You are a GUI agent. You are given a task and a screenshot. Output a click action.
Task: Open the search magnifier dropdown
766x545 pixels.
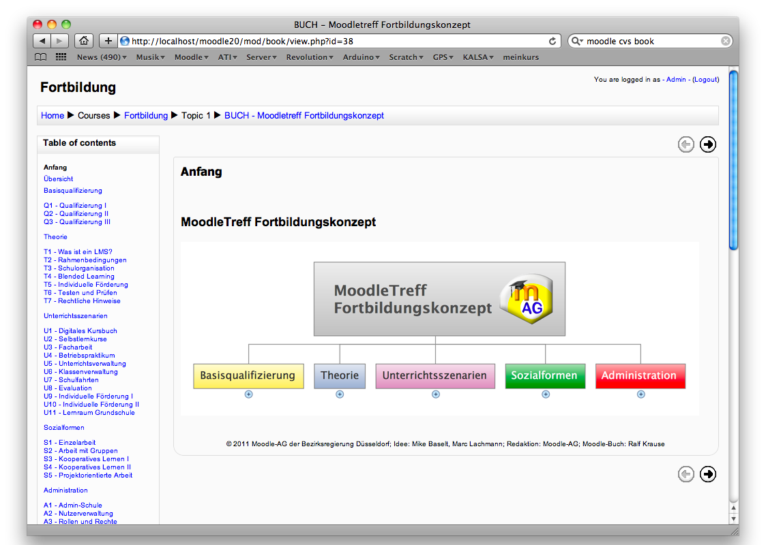pos(577,41)
